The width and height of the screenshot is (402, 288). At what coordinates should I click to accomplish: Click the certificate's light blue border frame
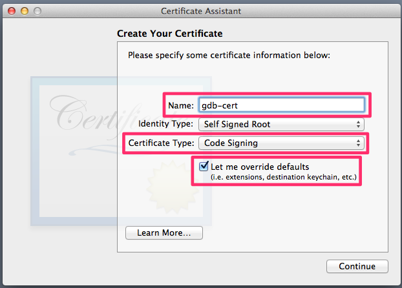point(35,155)
